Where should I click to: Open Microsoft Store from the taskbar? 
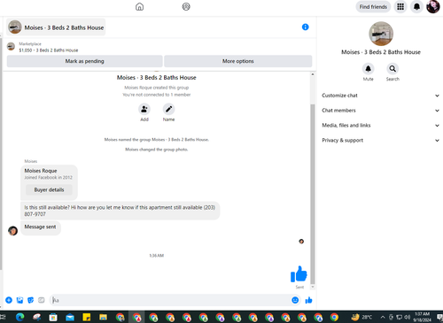tap(53, 317)
